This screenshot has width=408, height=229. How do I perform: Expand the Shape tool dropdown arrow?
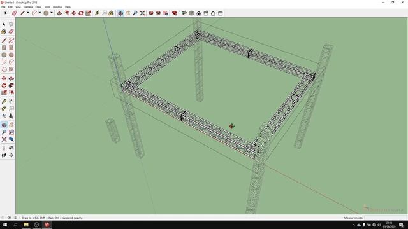pos(52,13)
